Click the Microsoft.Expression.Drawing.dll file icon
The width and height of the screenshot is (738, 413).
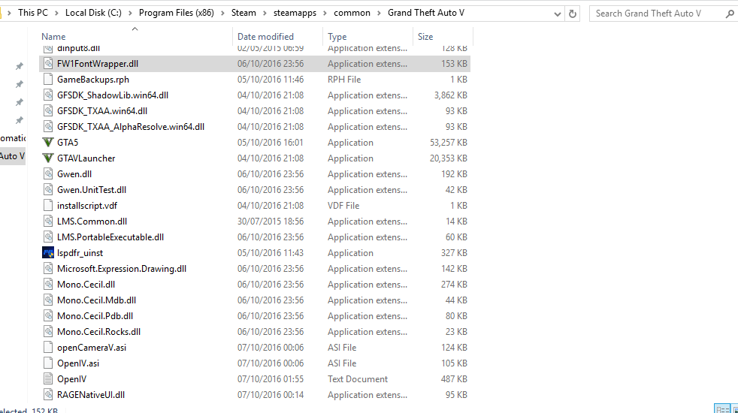coord(48,269)
